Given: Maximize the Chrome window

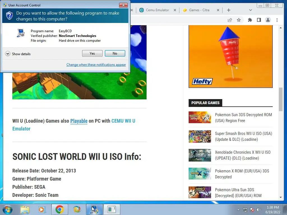Looking at the screenshot, I should pyautogui.click(x=267, y=5).
